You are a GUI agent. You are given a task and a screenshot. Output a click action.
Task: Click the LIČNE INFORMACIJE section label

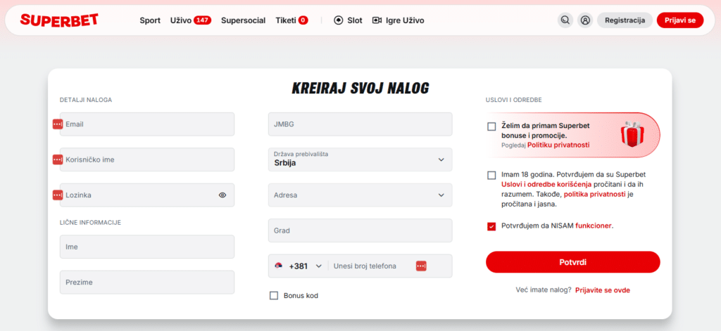click(90, 222)
